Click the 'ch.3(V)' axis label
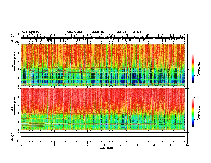 (x=13, y=137)
